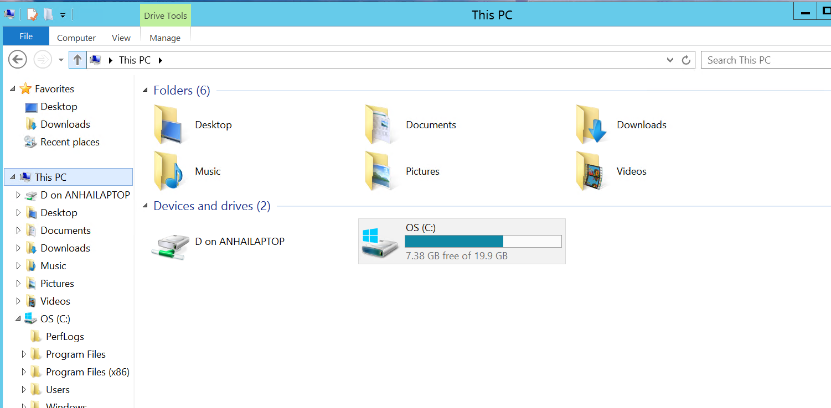Open the address bar history dropdown

tap(670, 60)
